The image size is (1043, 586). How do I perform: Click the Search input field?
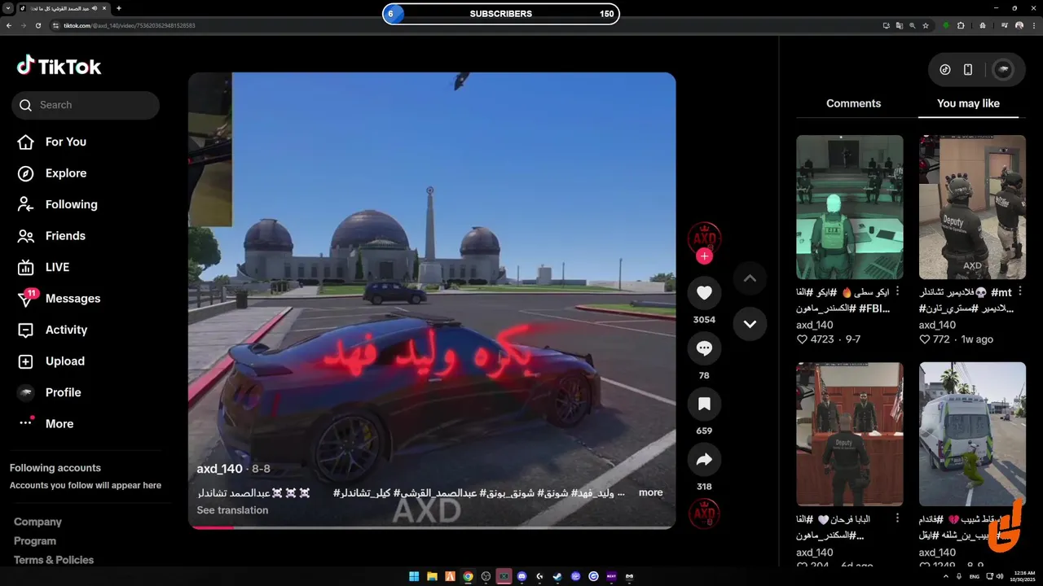point(86,105)
